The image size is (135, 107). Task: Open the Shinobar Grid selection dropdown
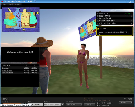pos(74,104)
